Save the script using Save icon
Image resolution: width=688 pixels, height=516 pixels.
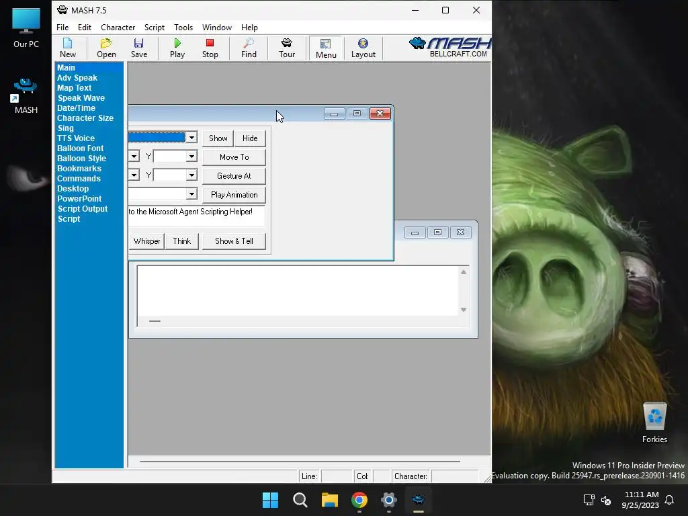tap(138, 48)
